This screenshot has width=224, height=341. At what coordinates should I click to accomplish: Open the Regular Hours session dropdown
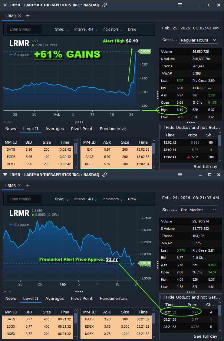coord(199,40)
